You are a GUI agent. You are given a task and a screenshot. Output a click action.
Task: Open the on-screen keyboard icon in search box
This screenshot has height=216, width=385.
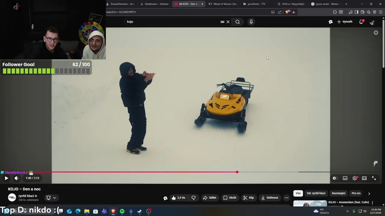click(222, 22)
